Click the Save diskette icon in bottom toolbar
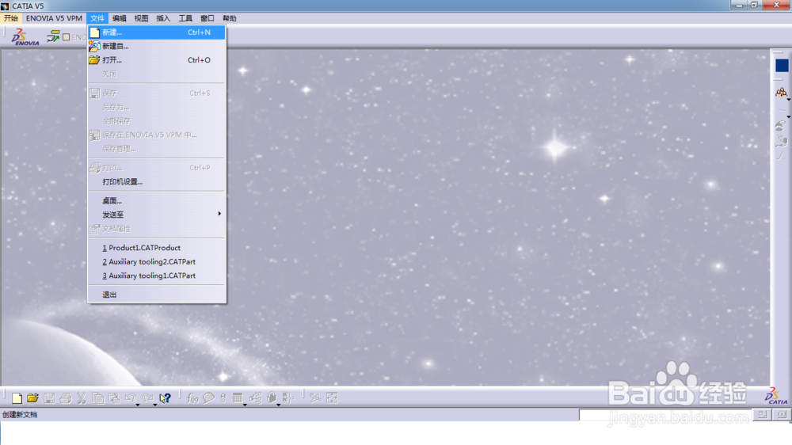792x445 pixels. [49, 398]
